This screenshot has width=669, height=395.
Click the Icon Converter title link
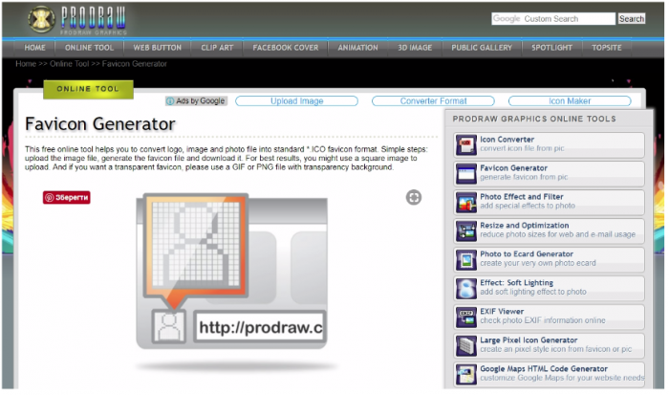tap(507, 140)
